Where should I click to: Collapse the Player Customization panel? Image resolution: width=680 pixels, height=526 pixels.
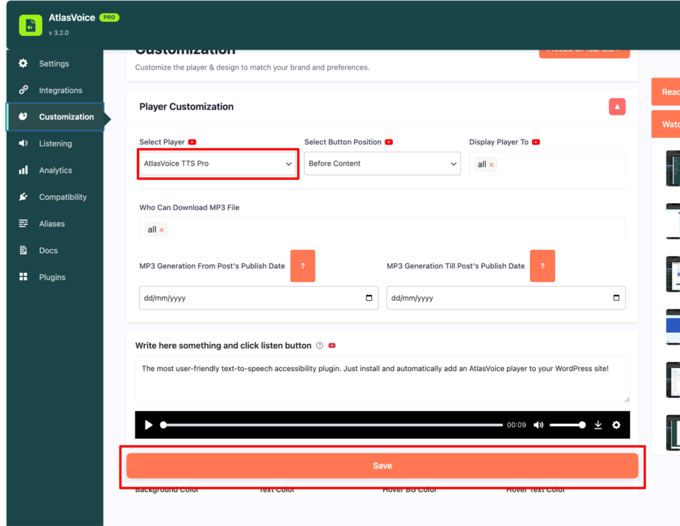(617, 107)
